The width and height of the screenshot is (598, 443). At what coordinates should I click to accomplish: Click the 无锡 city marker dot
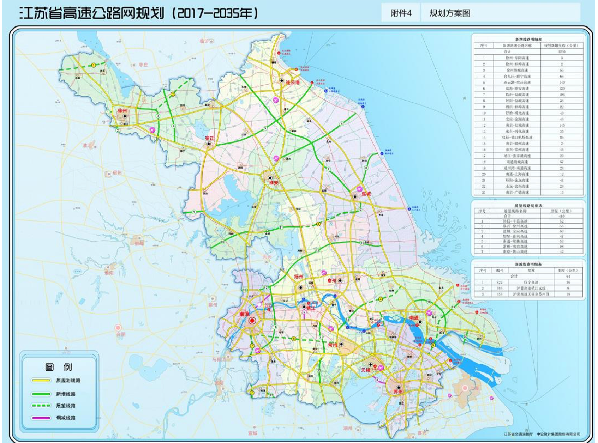pyautogui.click(x=370, y=364)
